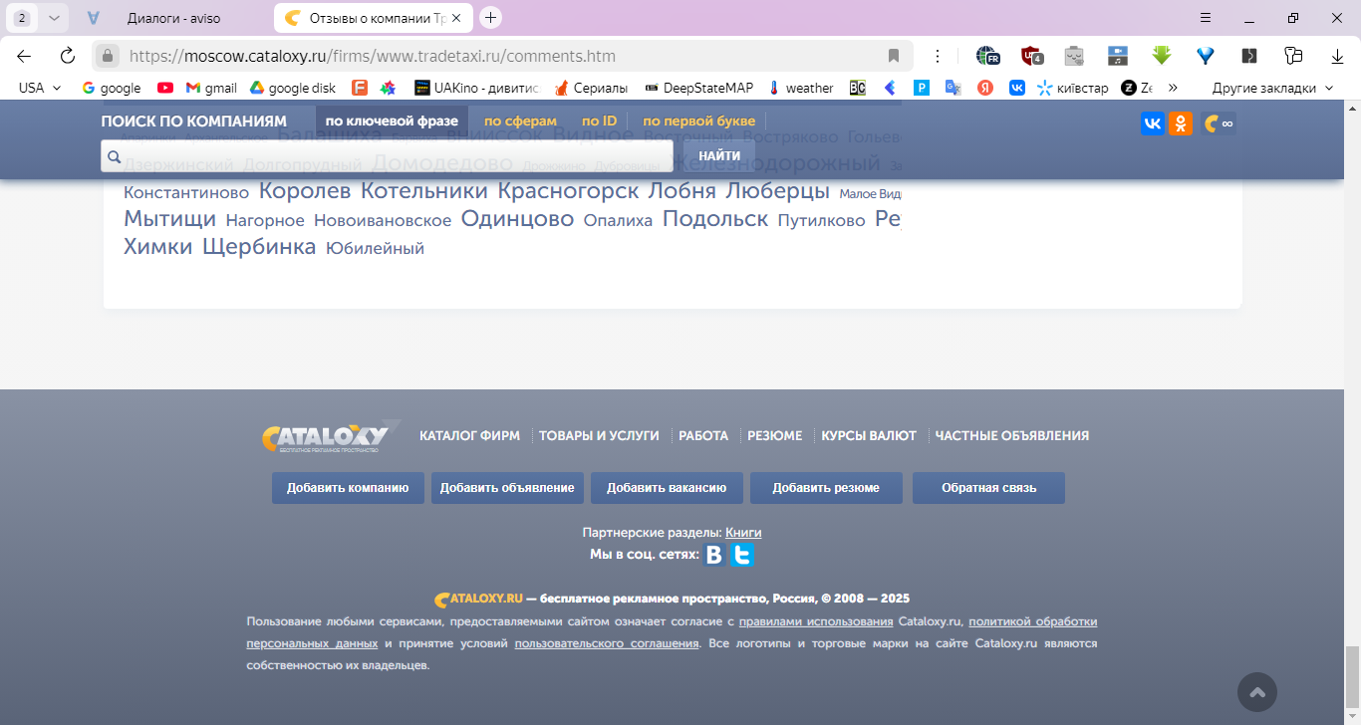Select search 'по первой букве' tab
This screenshot has height=725, width=1361.
pos(698,121)
